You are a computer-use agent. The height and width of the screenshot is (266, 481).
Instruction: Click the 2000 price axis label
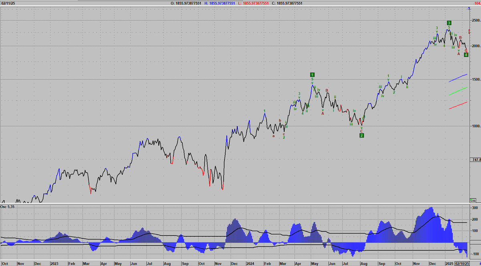(476, 46)
